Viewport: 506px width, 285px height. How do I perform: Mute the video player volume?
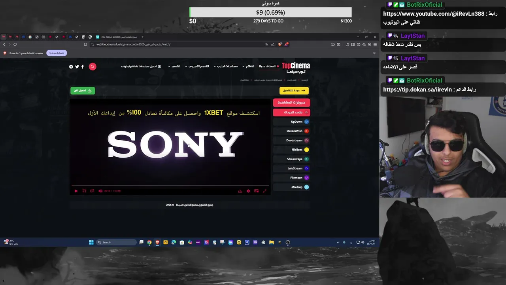coord(100,191)
